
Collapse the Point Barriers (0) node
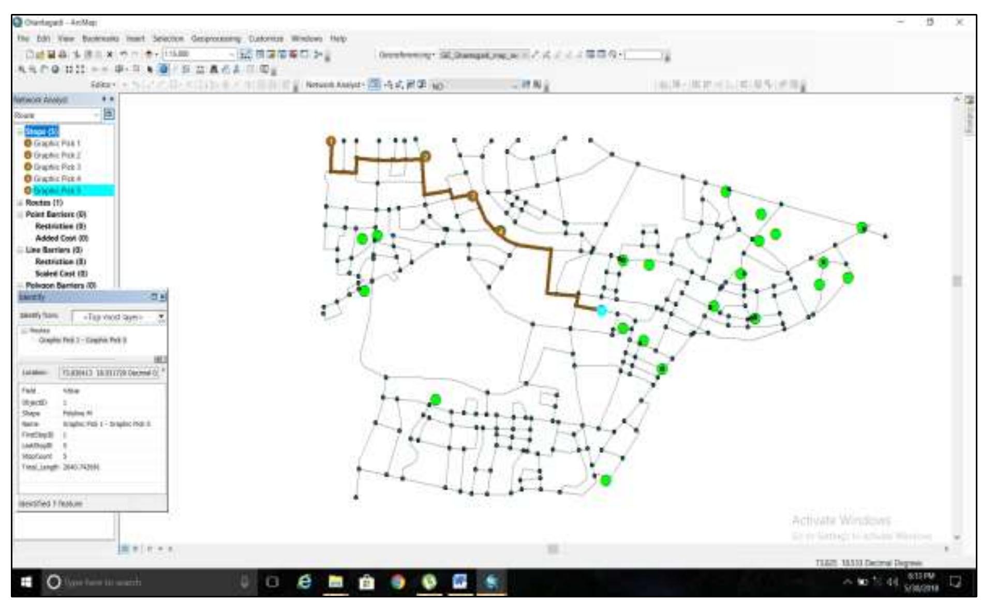point(21,215)
